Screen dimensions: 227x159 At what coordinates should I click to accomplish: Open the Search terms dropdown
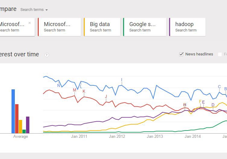34,10
